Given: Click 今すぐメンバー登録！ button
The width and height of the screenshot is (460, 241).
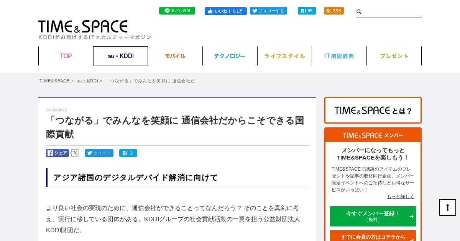Looking at the screenshot, I should click(373, 216).
